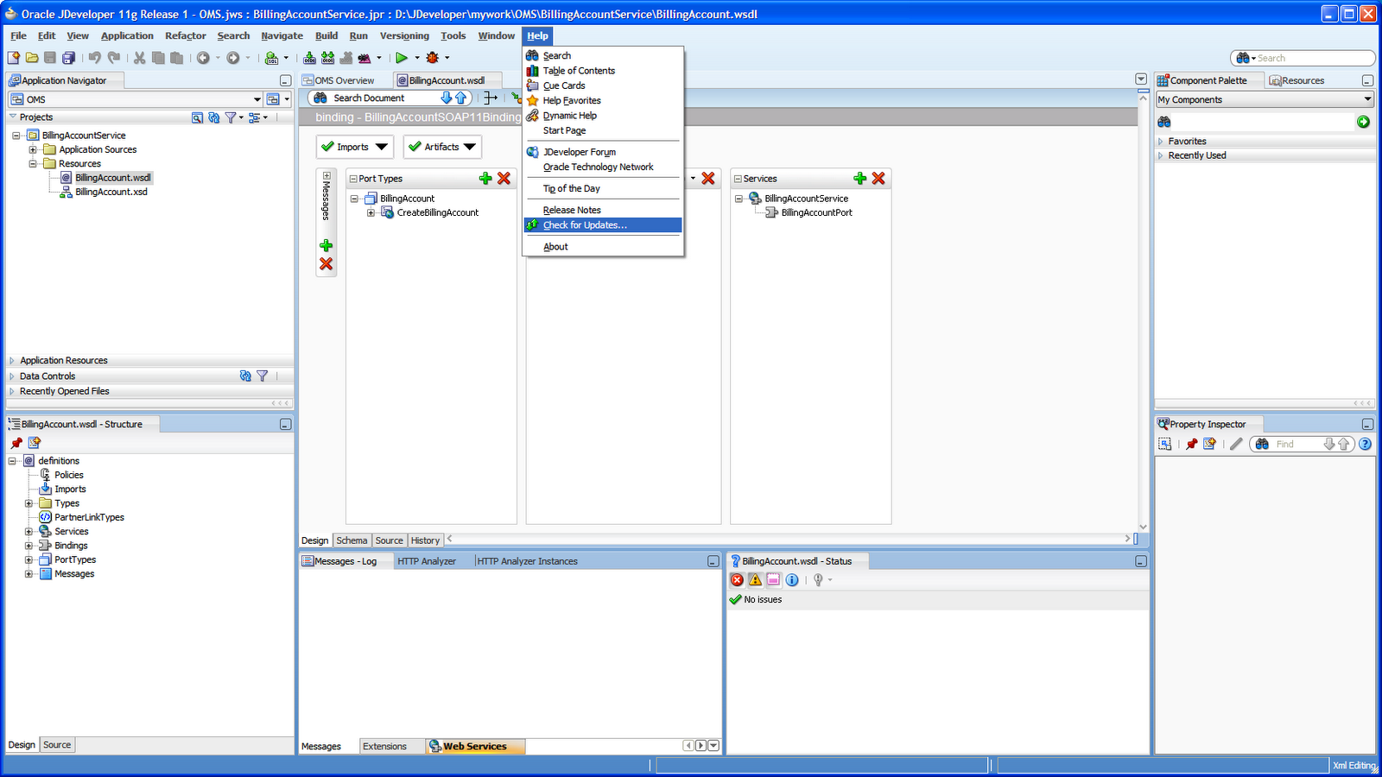Select Release Notes menu item
This screenshot has height=777, width=1382.
coord(603,210)
